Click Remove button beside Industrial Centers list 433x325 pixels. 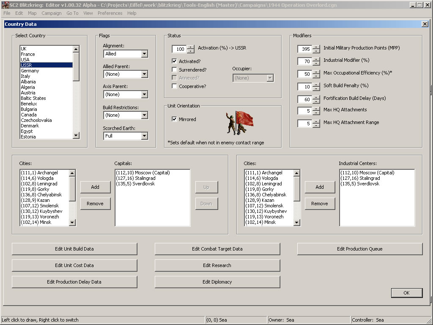click(x=320, y=204)
